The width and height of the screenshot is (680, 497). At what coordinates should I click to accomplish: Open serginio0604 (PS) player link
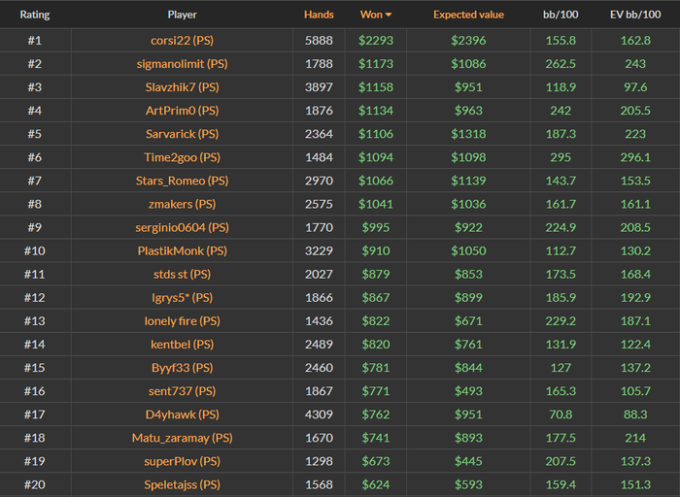coord(182,227)
